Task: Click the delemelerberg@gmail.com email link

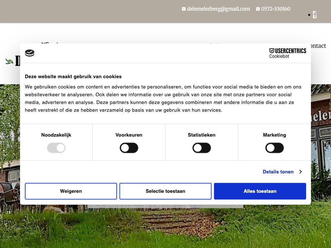Action: coord(218,9)
